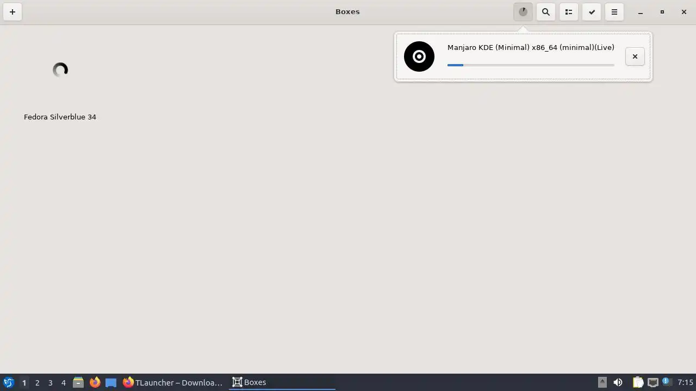Switch to workspace 4

pyautogui.click(x=63, y=382)
